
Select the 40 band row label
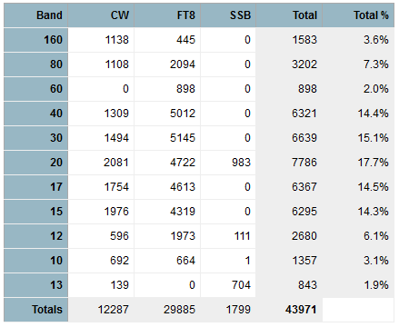coord(35,114)
